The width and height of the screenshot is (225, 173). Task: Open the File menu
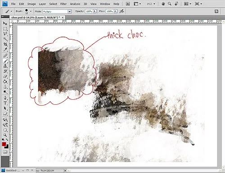tap(13, 4)
